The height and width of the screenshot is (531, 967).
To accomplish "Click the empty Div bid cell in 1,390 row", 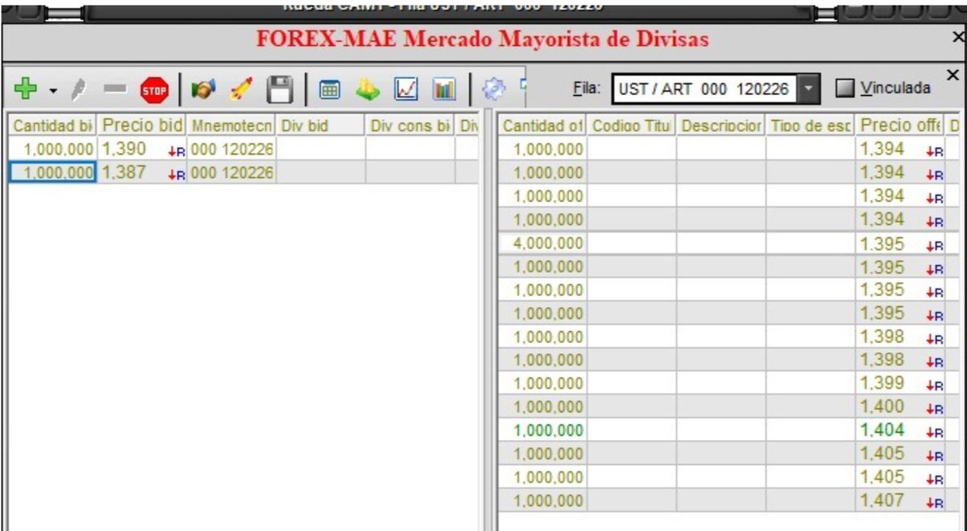I will point(322,149).
